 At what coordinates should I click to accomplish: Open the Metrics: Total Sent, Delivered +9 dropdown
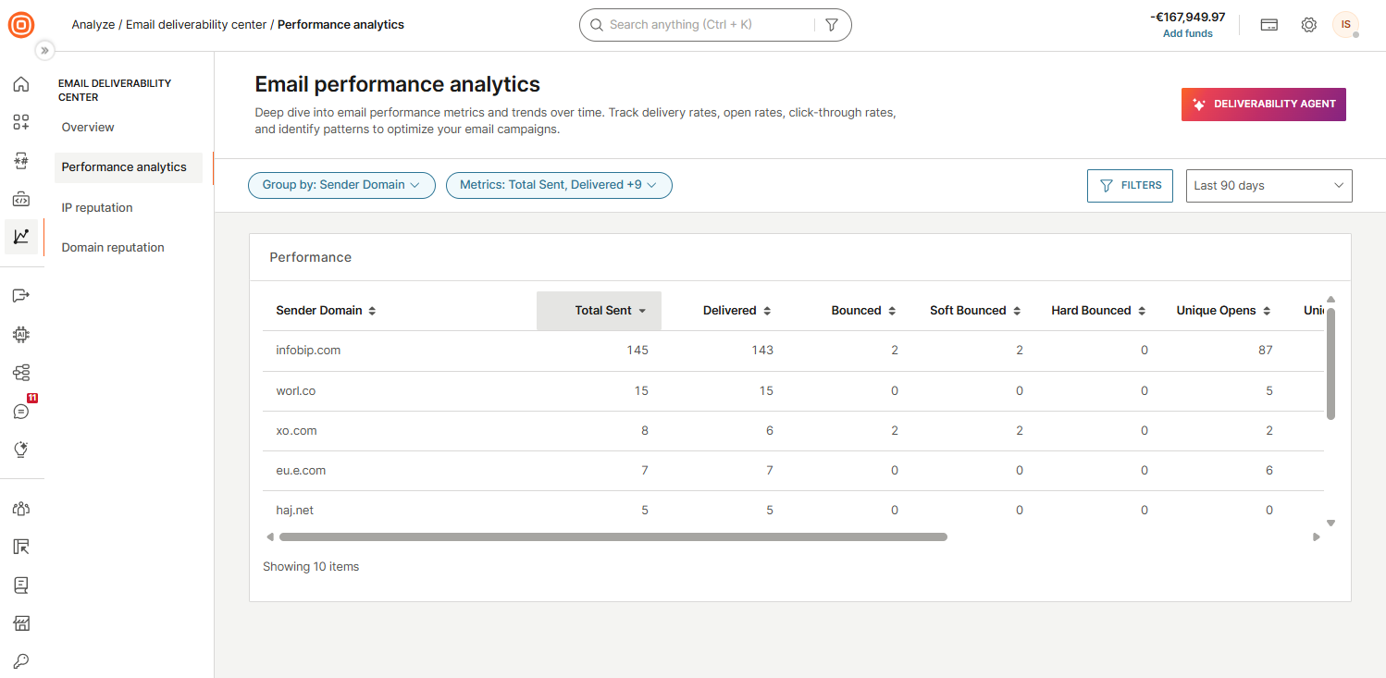tap(559, 185)
